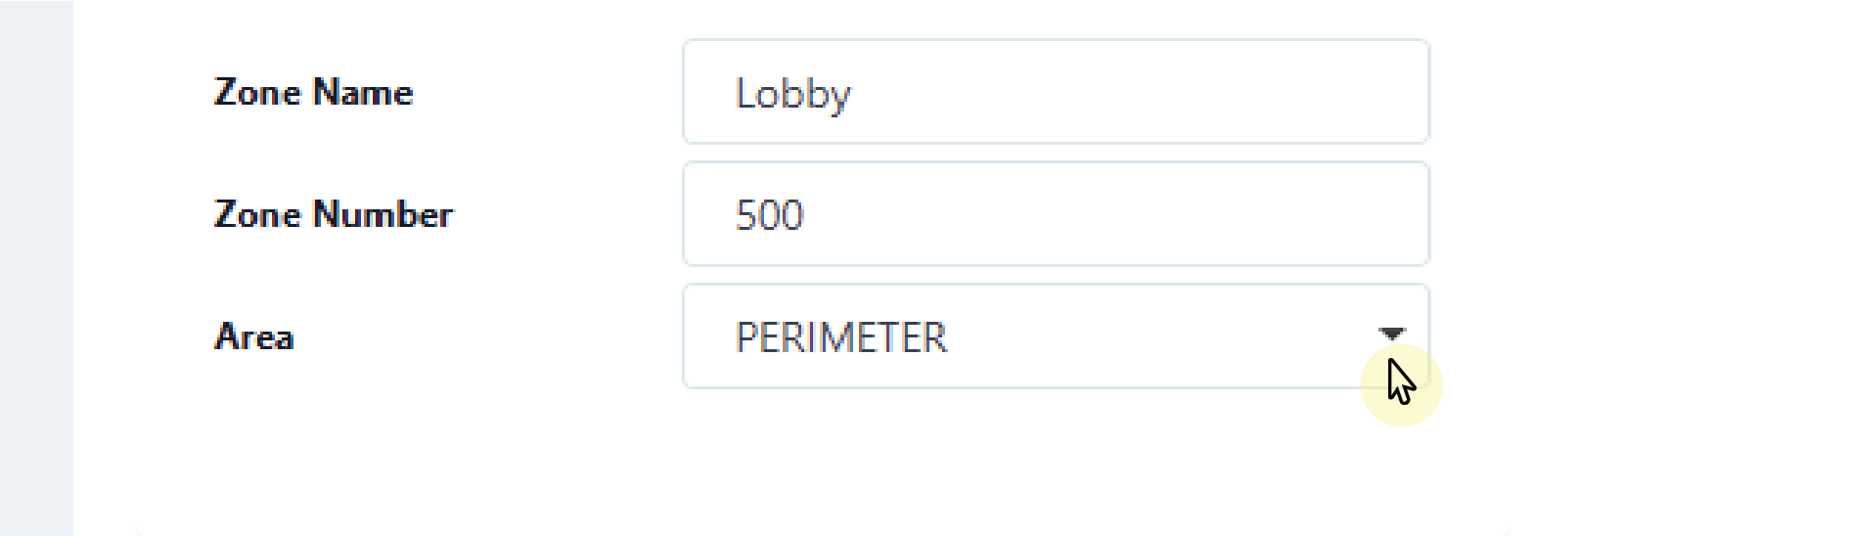Click the gray left sidebar strip
The height and width of the screenshot is (536, 1850).
pyautogui.click(x=36, y=268)
